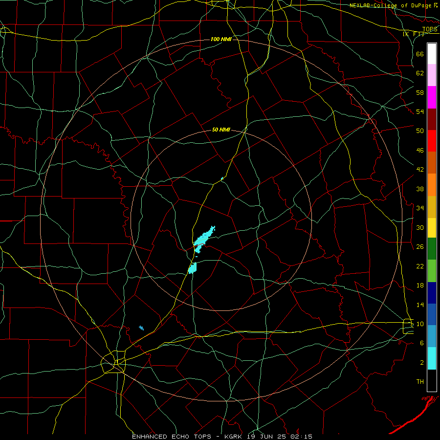The image size is (440, 440).
Task: Select the medium blue legend color band
Action: click(x=432, y=314)
